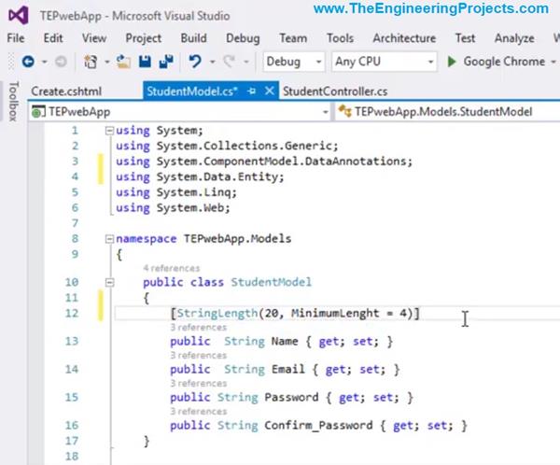Viewport: 560px width, 465px height.
Task: Click '3 references' above the Name property
Action: click(199, 328)
